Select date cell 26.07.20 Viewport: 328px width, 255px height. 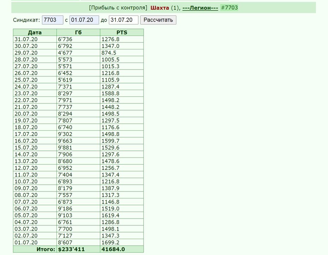point(26,73)
